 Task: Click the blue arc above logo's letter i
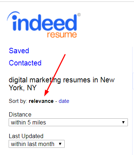click(13, 15)
